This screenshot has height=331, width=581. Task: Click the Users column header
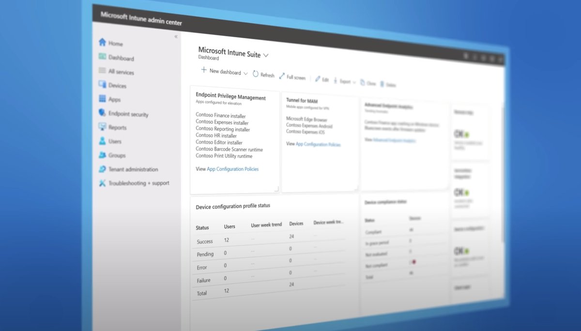click(x=229, y=226)
